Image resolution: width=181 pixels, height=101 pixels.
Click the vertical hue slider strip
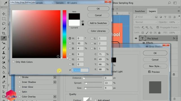pos(64,34)
